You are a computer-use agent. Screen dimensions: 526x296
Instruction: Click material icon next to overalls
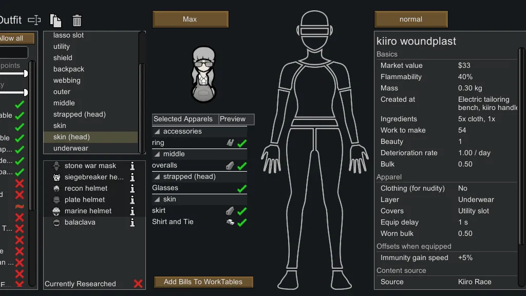pyautogui.click(x=230, y=165)
